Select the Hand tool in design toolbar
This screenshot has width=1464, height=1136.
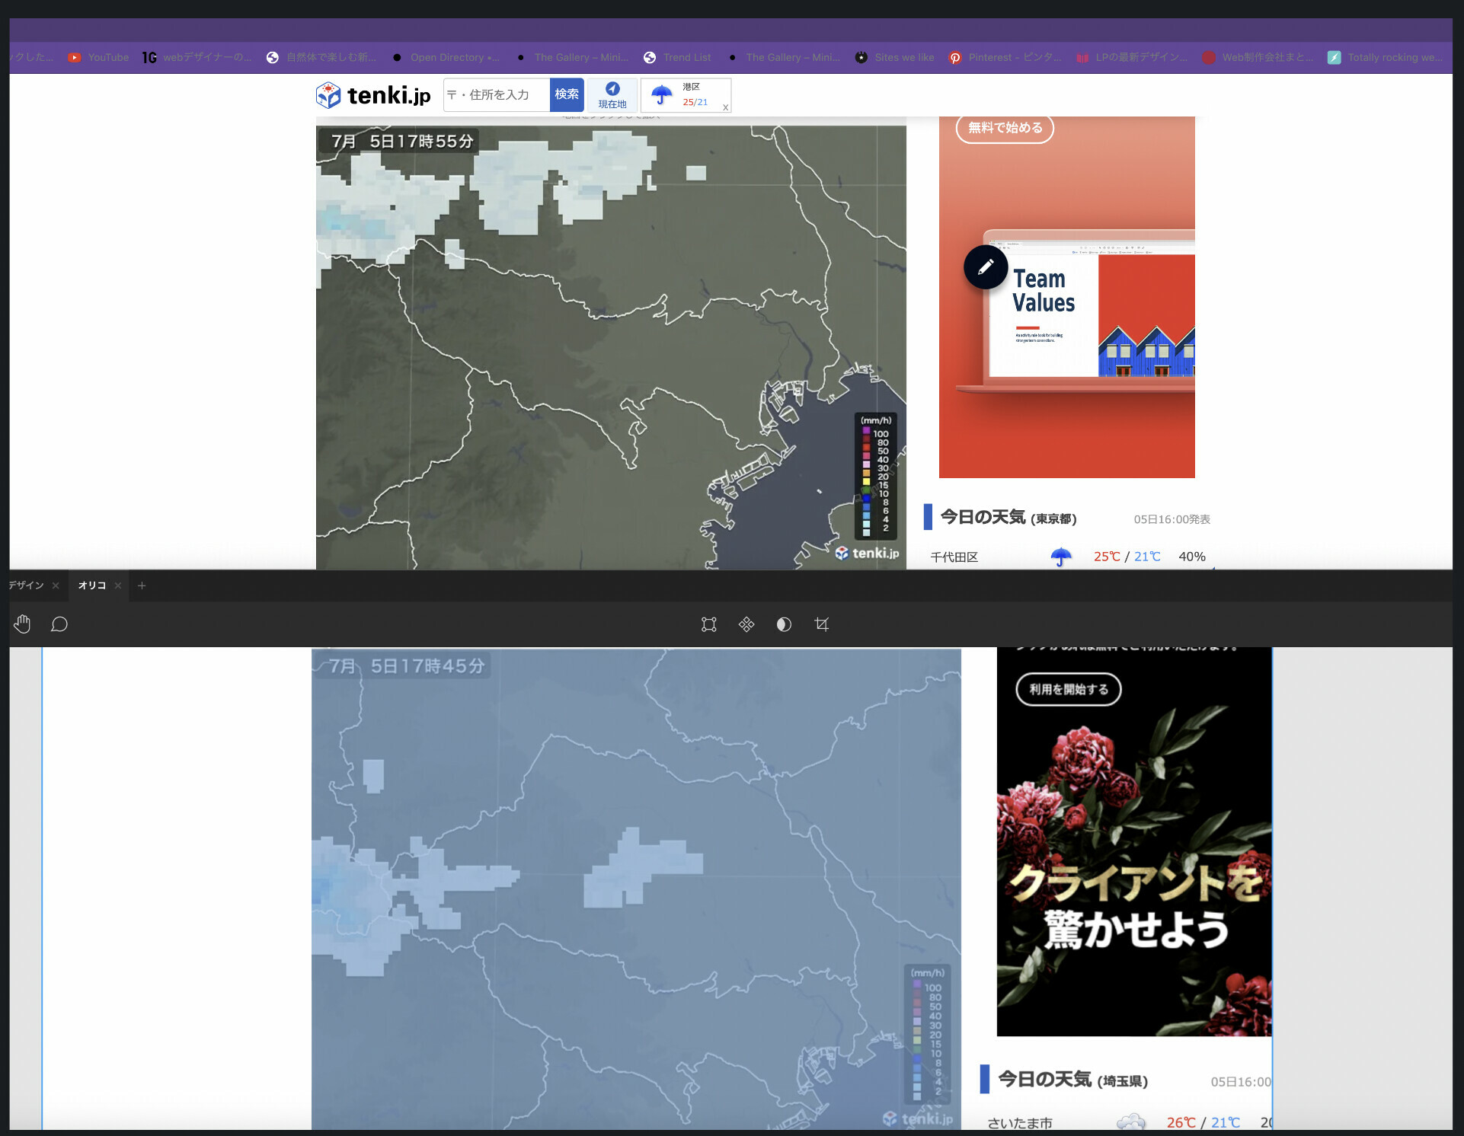click(22, 624)
